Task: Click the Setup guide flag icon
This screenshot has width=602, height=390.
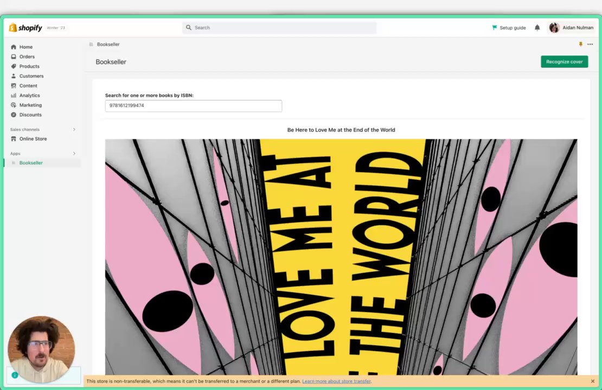Action: pos(495,28)
